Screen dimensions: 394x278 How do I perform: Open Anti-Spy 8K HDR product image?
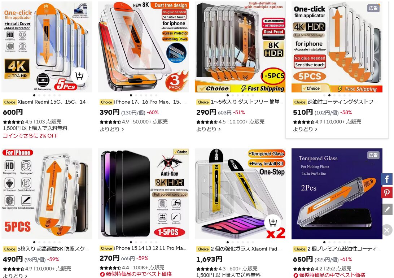[144, 194]
